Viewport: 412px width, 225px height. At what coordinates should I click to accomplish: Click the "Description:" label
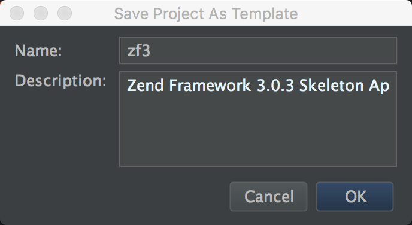60,81
